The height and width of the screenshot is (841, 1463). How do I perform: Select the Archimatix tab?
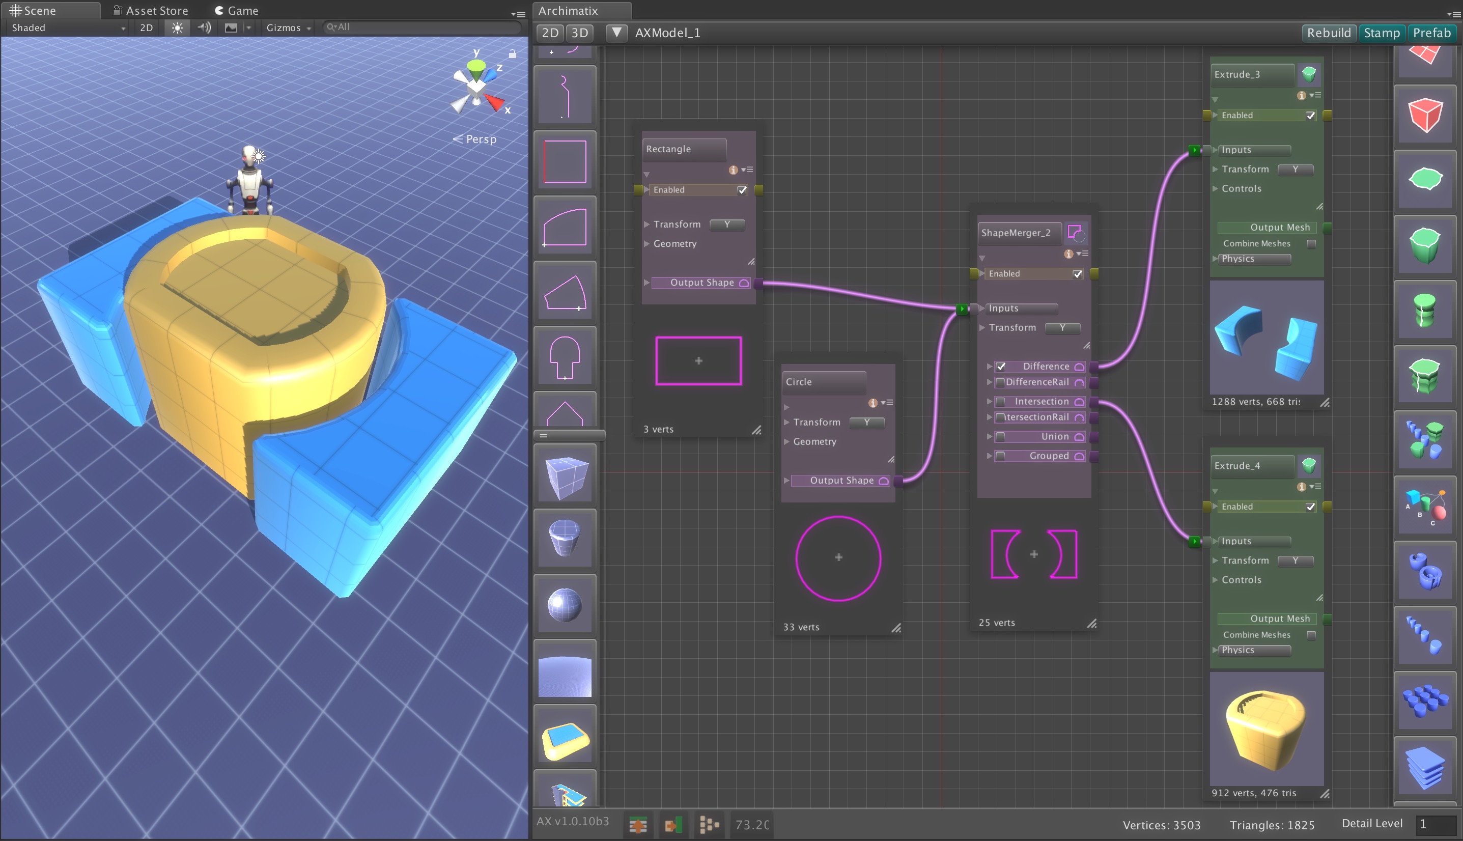click(582, 10)
